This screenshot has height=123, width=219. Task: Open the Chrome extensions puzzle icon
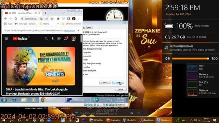point(58,18)
